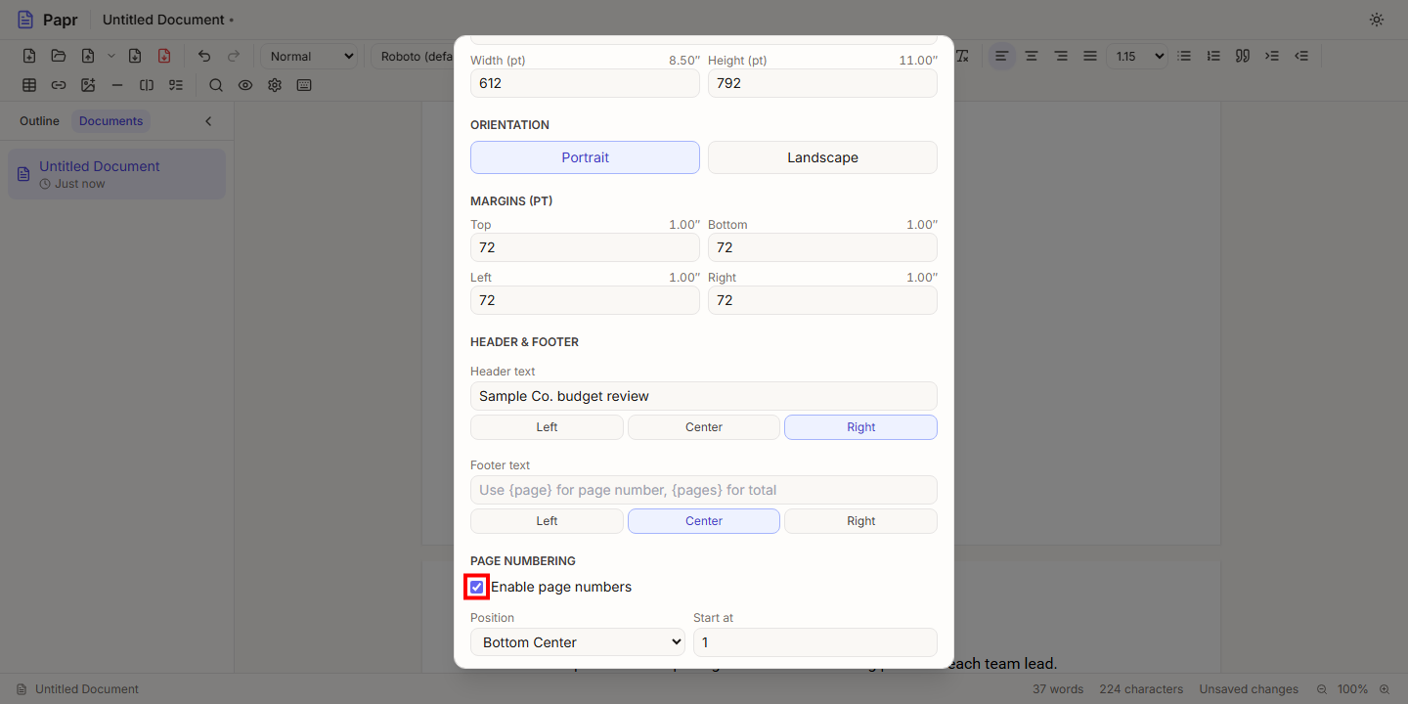
Task: Click the red PDF export icon
Action: click(x=164, y=56)
